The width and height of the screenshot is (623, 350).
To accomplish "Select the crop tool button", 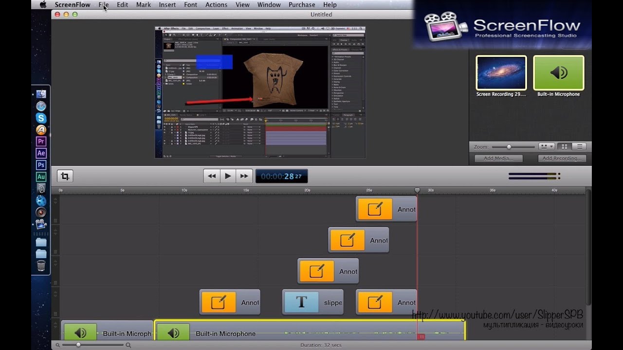I will click(x=65, y=176).
